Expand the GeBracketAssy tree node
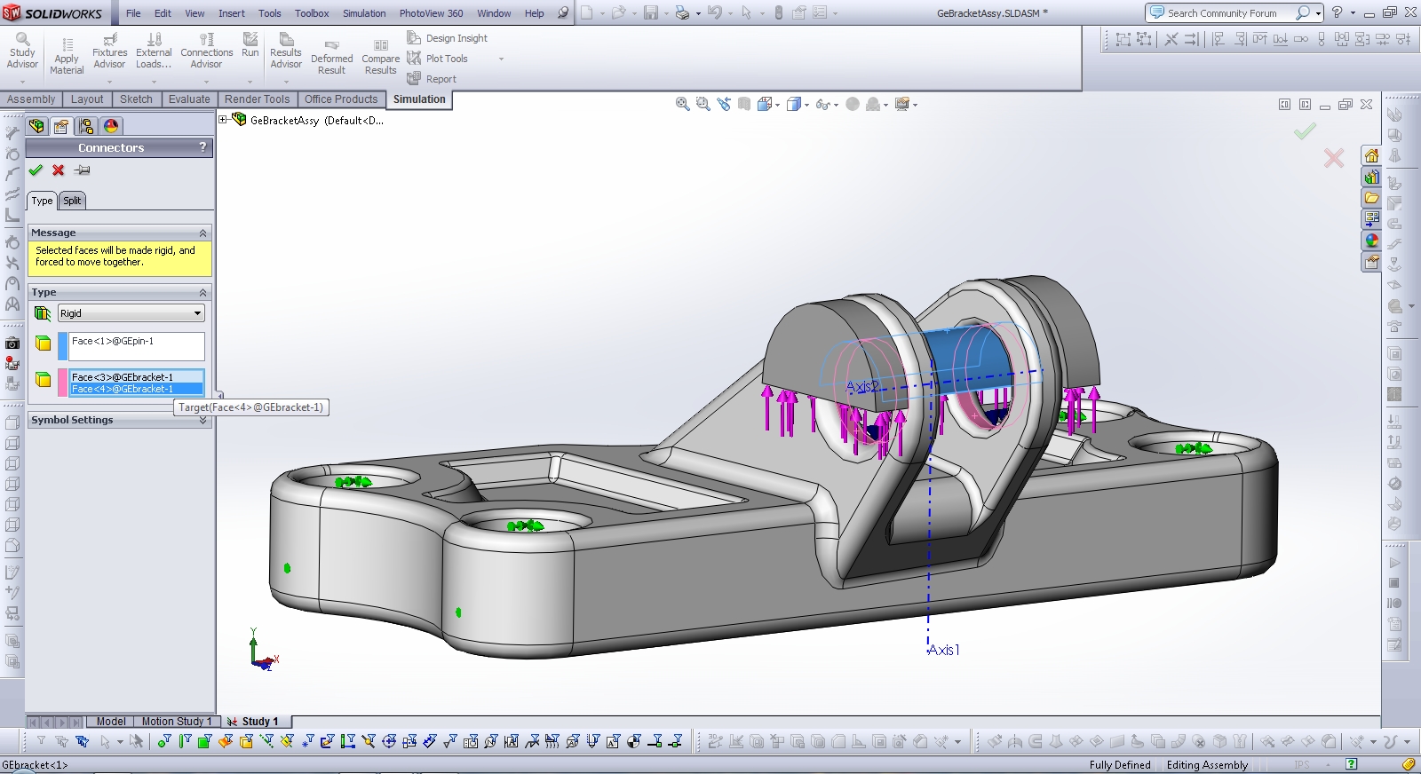The height and width of the screenshot is (774, 1421). click(x=224, y=120)
